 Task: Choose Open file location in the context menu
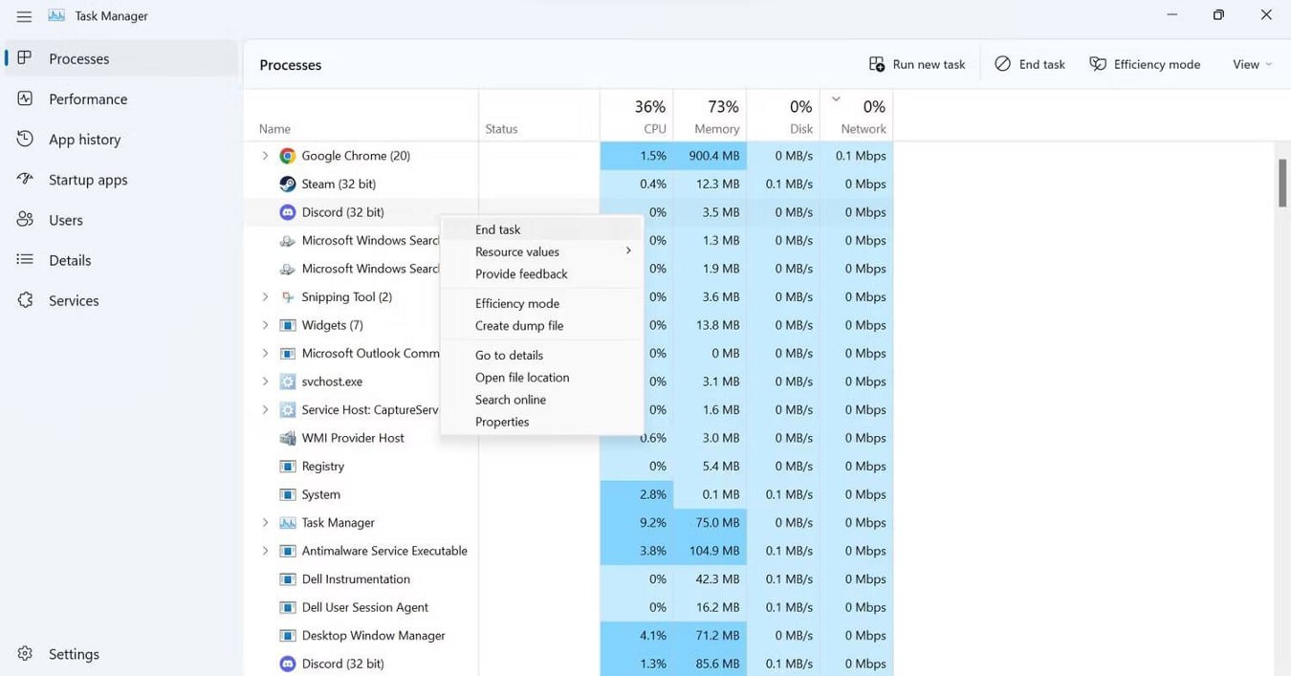tap(522, 377)
